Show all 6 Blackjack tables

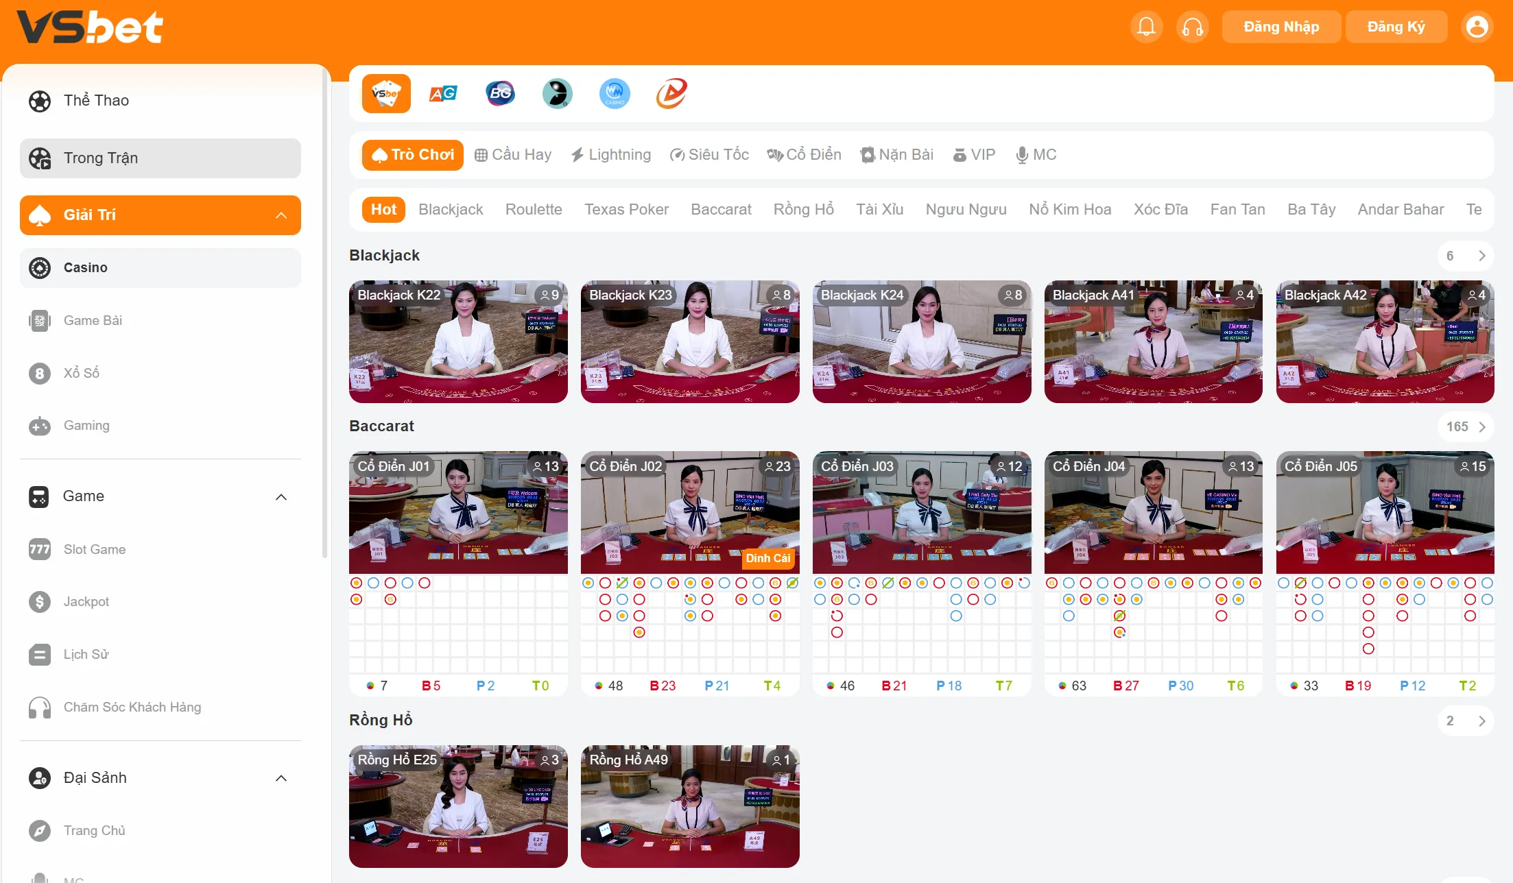(x=1466, y=256)
